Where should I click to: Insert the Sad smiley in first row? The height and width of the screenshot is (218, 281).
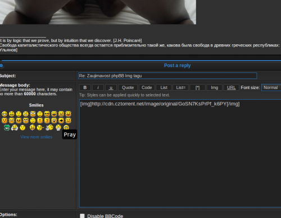19,114
